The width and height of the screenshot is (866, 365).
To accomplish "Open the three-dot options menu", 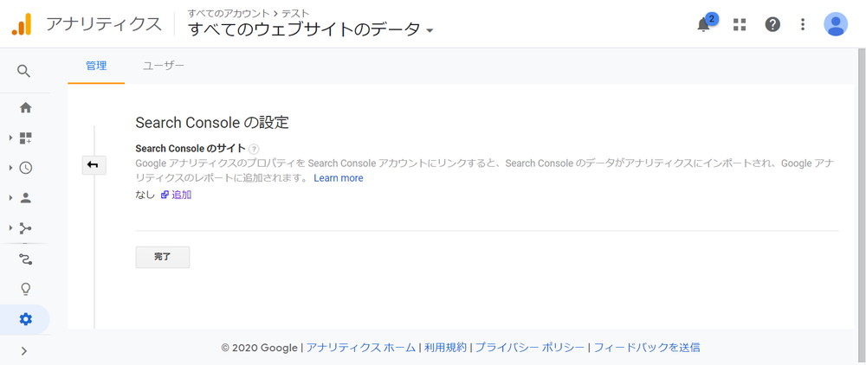I will pos(803,24).
